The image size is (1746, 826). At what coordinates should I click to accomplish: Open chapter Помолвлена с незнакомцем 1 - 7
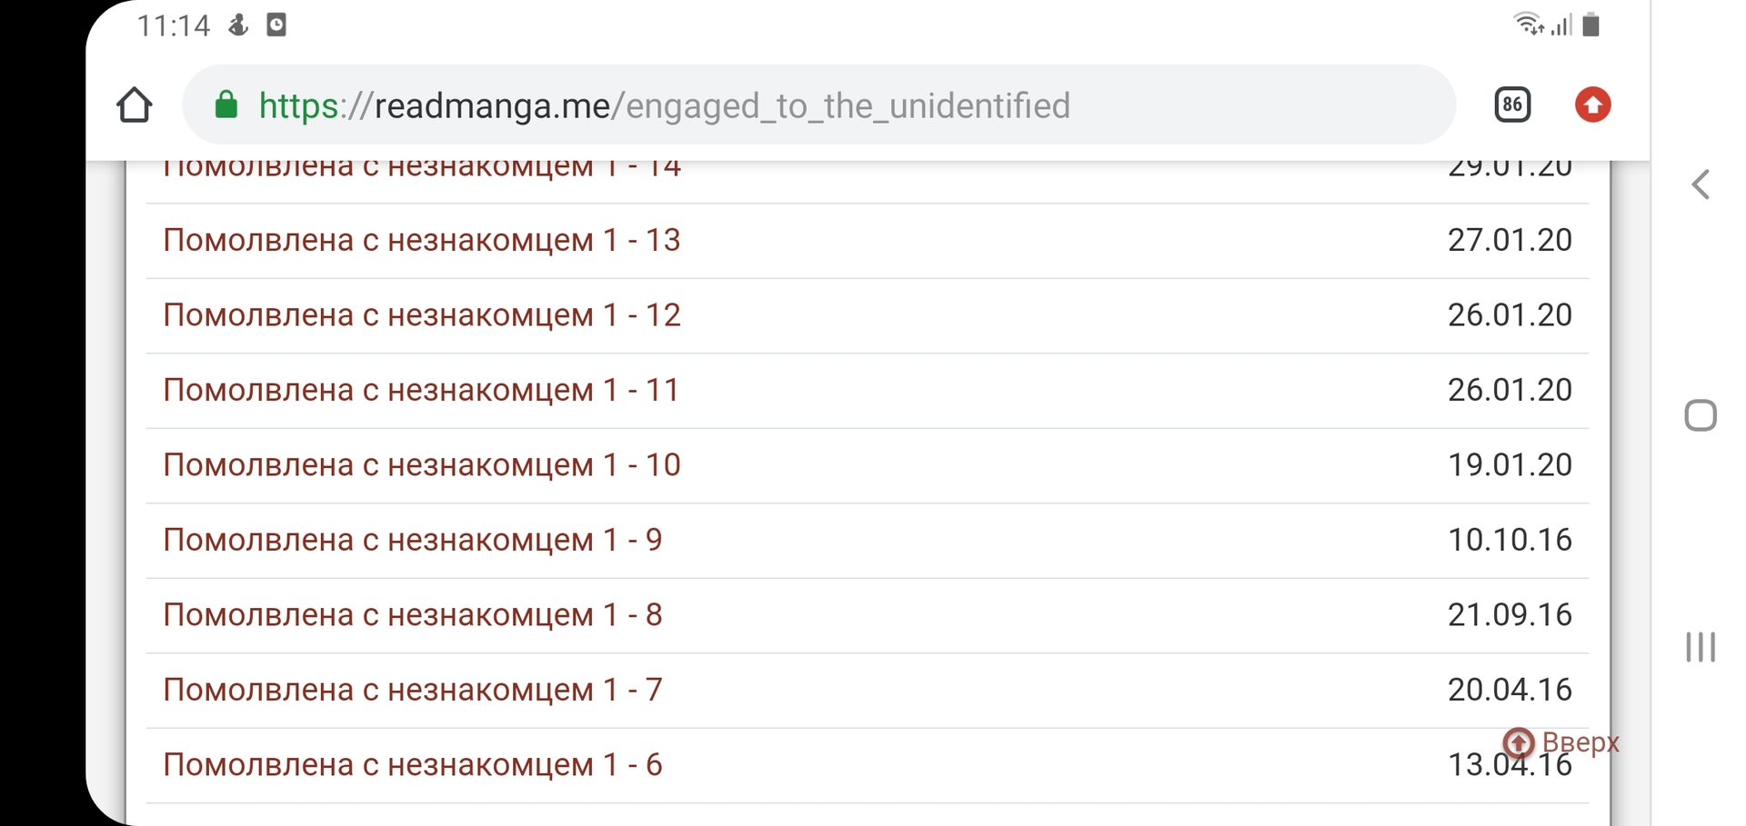pyautogui.click(x=413, y=691)
